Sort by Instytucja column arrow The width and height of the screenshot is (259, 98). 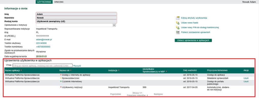coord(118,70)
